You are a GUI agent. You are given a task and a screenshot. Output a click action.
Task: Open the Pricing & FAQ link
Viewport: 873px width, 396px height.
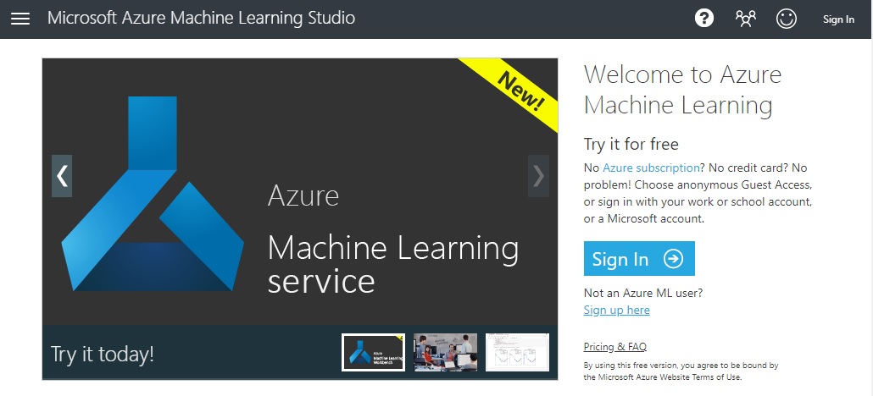pyautogui.click(x=615, y=347)
